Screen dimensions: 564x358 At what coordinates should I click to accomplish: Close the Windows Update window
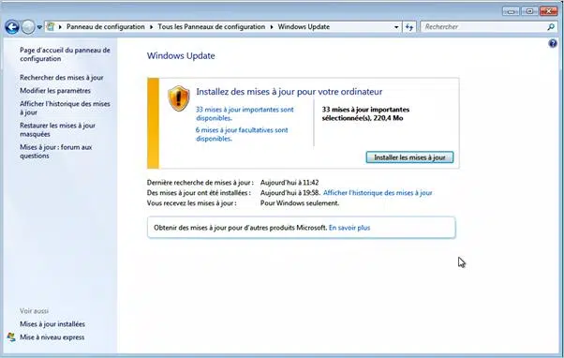[548, 11]
